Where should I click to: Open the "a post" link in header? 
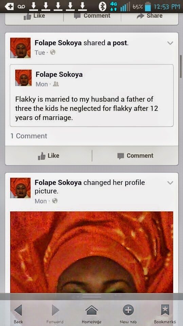[x=117, y=43]
